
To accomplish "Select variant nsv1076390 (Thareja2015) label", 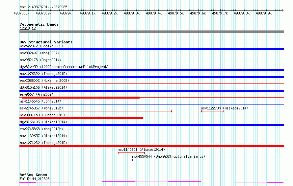I will click(43, 74).
